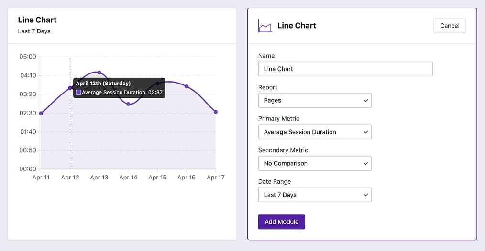Open the Secondary Metric No Comparison dropdown
This screenshot has width=485, height=251.
[x=315, y=163]
